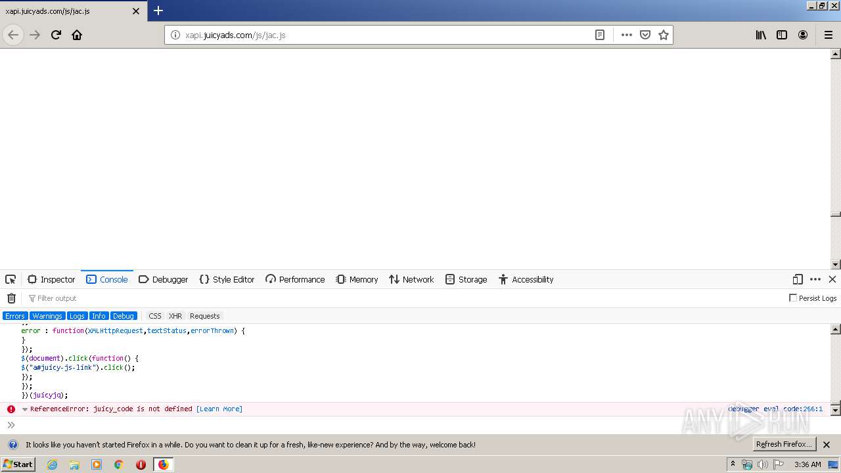Open Opera from taskbar
This screenshot has height=473, width=841.
(x=141, y=464)
